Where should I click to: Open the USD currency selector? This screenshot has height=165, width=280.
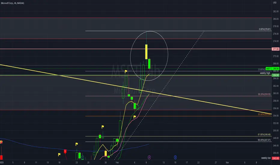(x=275, y=2)
